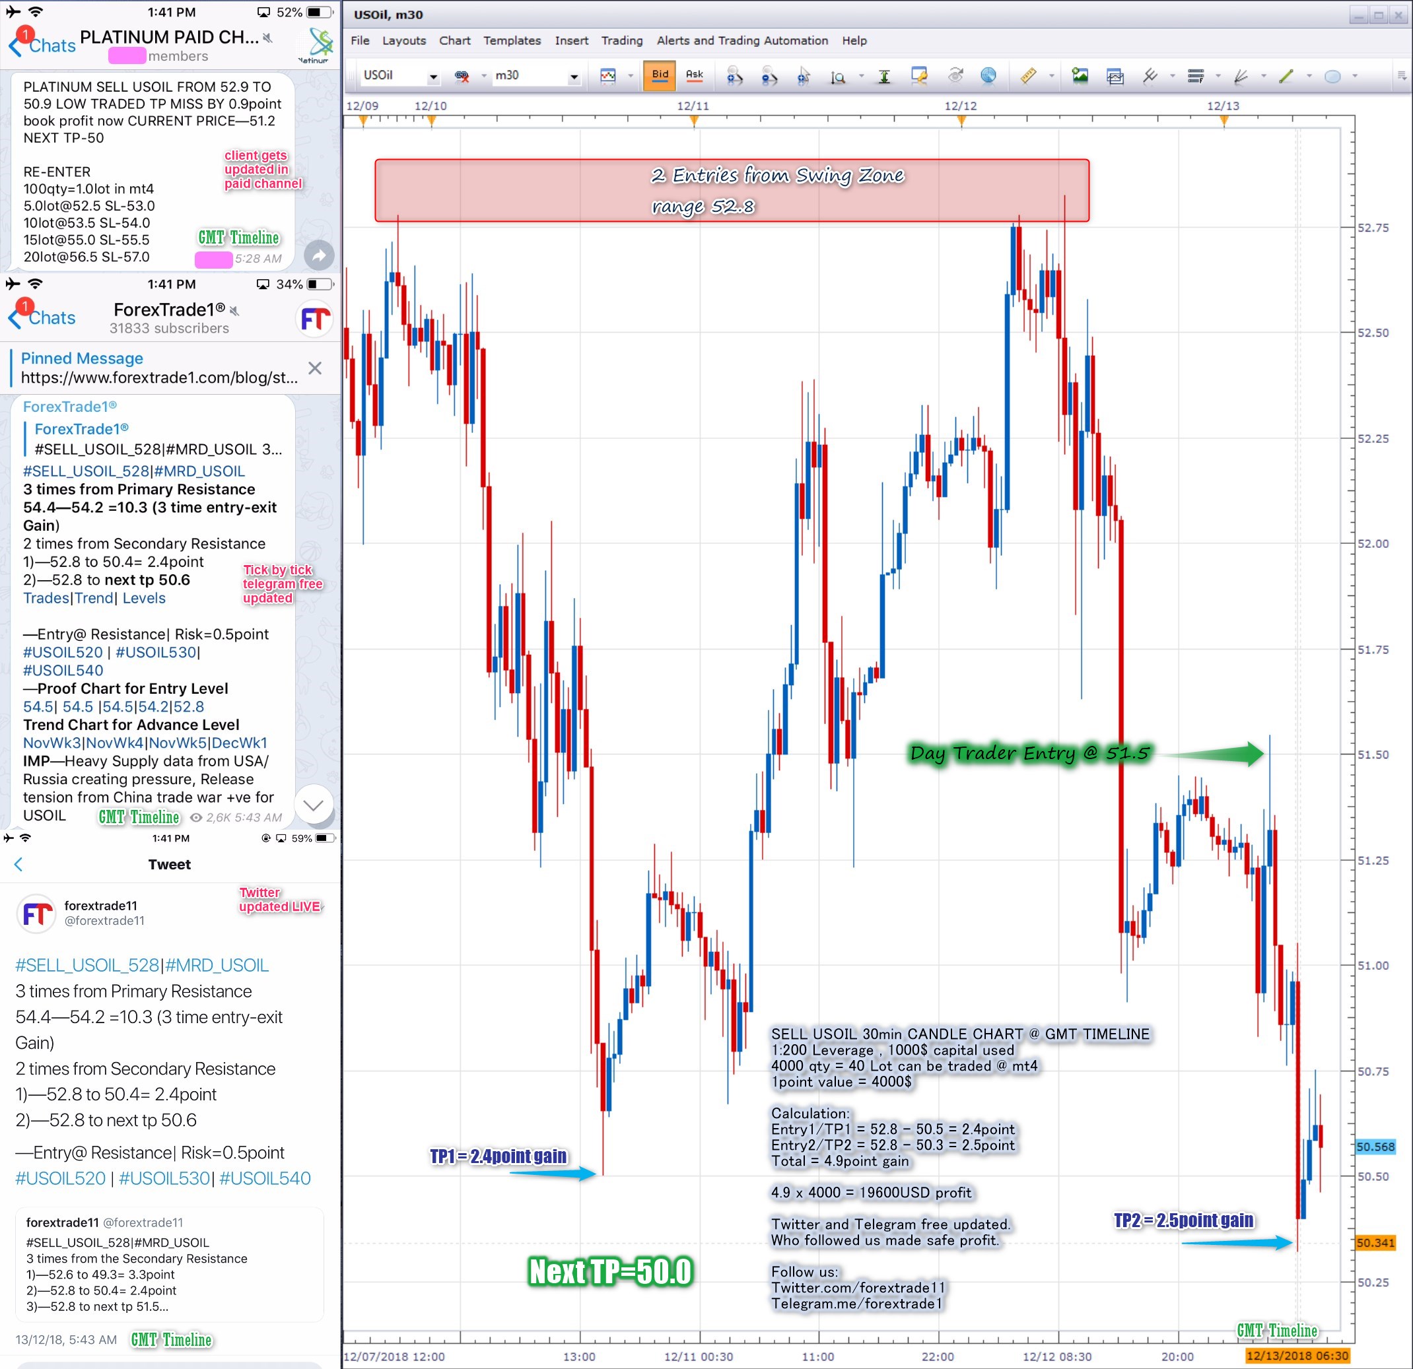Open the chart properties edit icon
1413x1369 pixels.
919,76
